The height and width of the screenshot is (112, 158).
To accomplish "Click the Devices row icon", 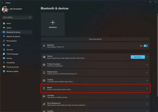I will click(44, 57).
